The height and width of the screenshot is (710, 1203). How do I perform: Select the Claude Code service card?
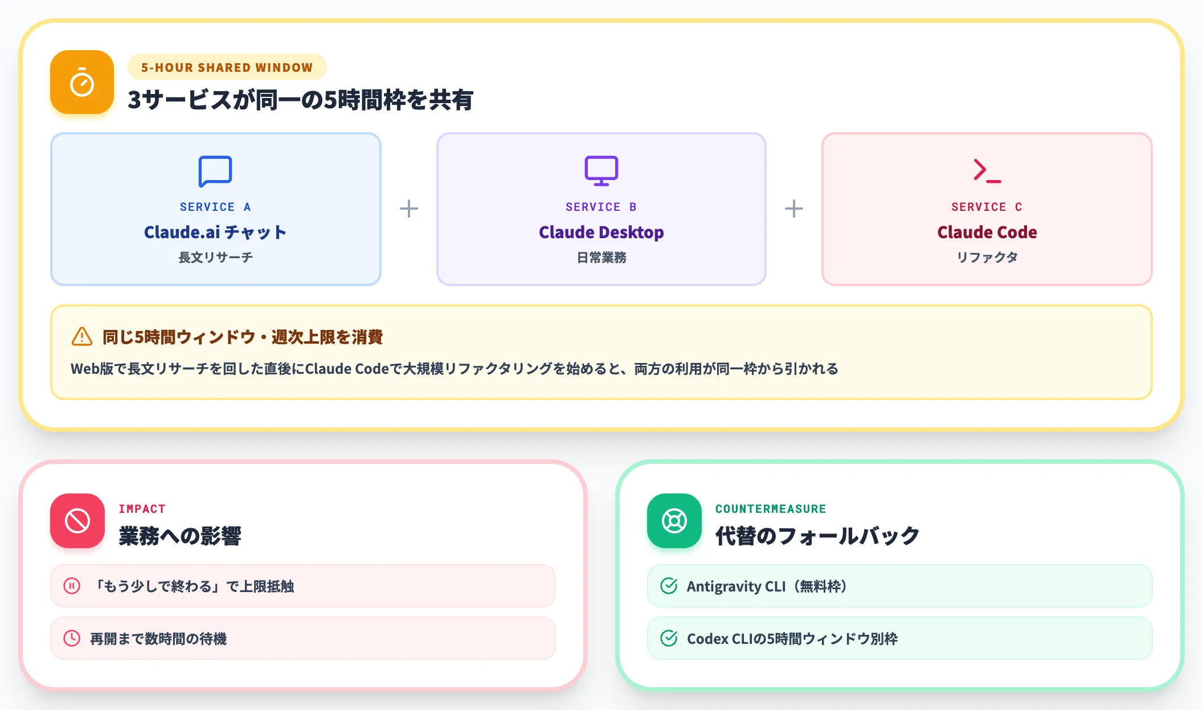[x=987, y=209]
